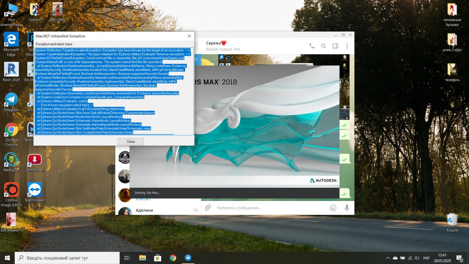Image resolution: width=469 pixels, height=264 pixels.
Task: Click Close in the Max.NET exception dialog
Action: coord(131,142)
